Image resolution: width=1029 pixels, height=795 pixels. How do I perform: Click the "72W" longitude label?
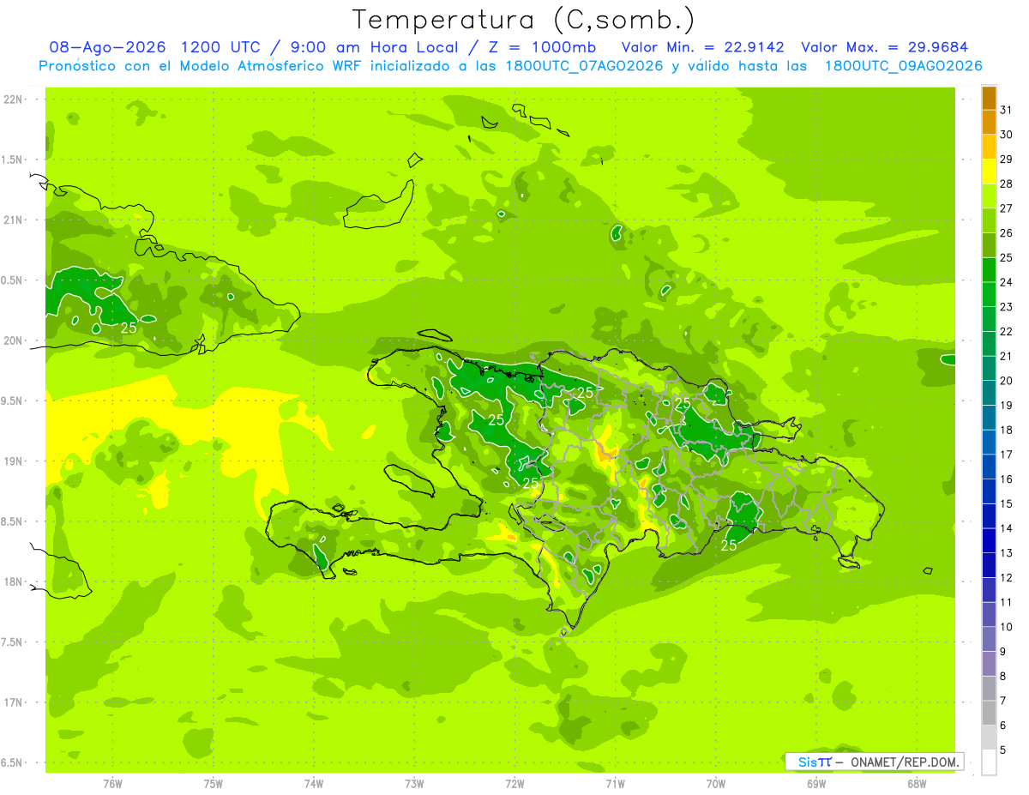pyautogui.click(x=514, y=784)
